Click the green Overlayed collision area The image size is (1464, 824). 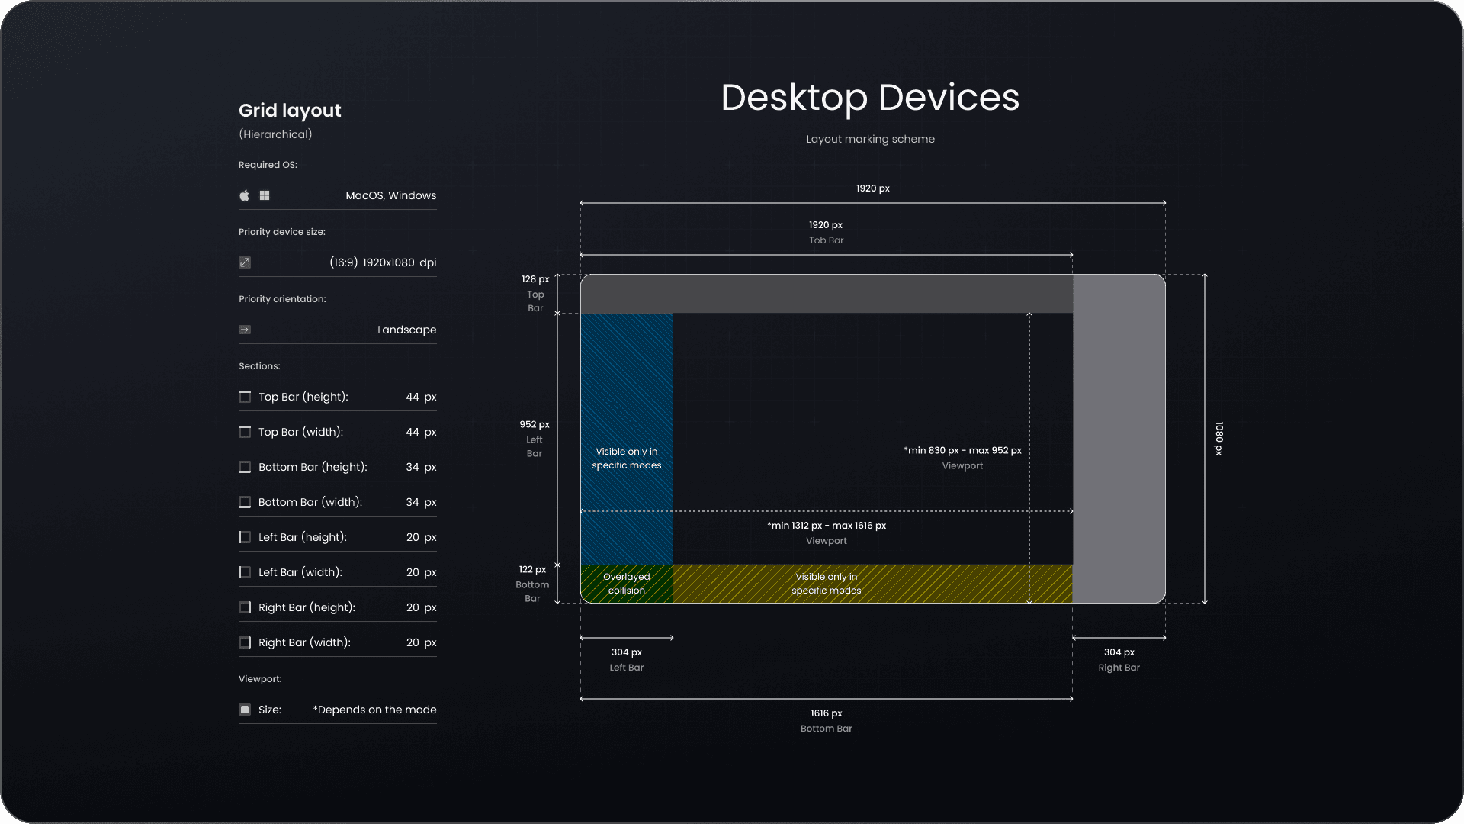[x=626, y=584]
